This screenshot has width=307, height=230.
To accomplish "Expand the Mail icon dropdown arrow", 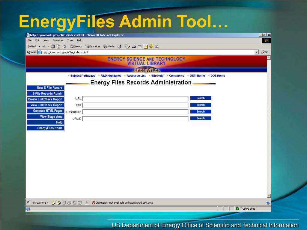I will tap(130, 46).
